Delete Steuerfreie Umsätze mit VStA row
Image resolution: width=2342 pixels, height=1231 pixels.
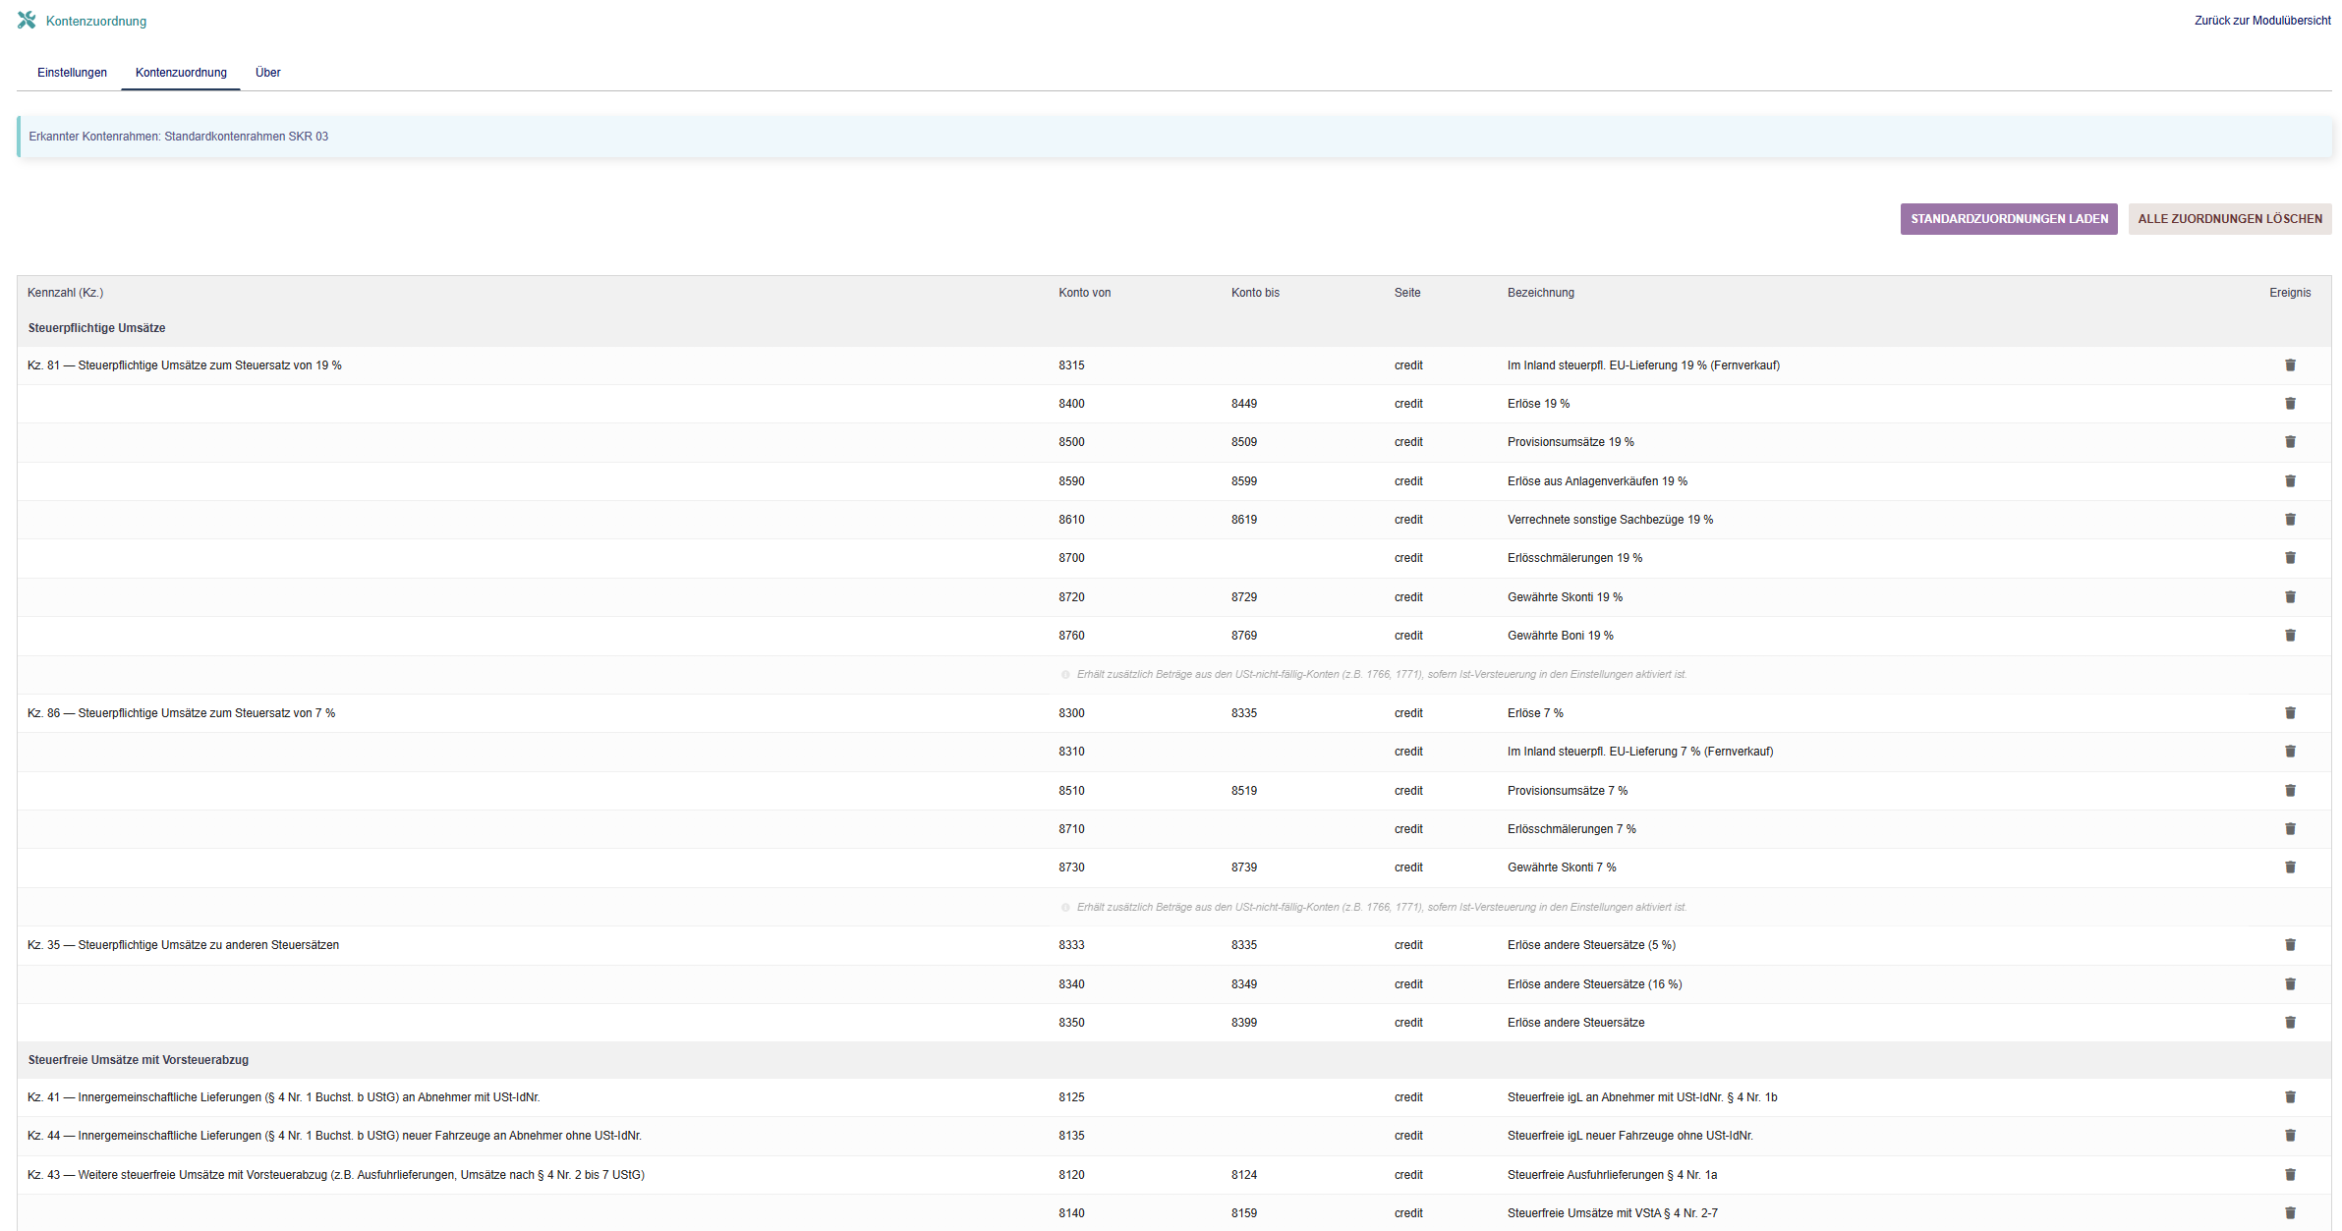(x=2290, y=1213)
